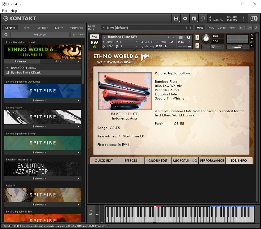Click the minimize rack view icon in the top bar
This screenshot has width=261, height=229.
pos(203,18)
